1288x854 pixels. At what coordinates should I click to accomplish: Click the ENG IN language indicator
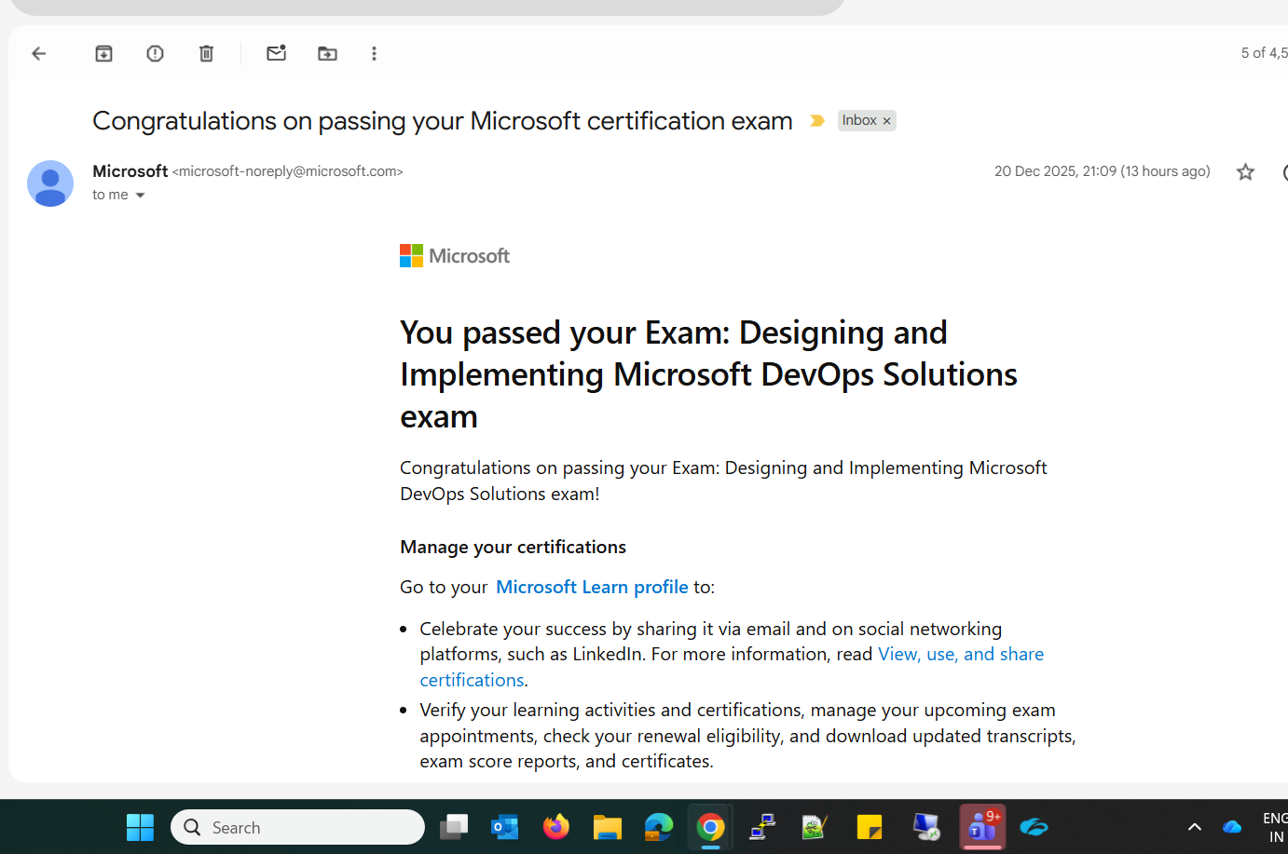[1274, 827]
